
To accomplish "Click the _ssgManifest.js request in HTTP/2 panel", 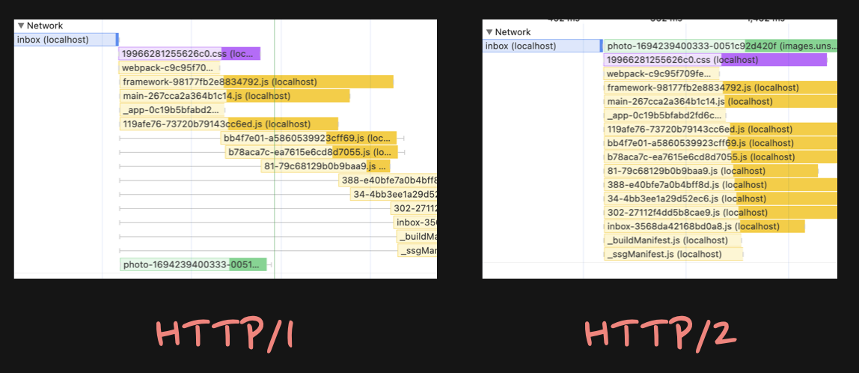I will click(x=673, y=254).
